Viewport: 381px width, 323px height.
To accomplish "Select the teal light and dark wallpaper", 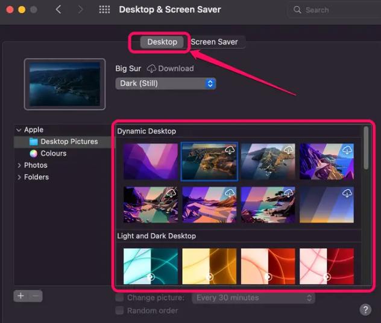I will click(151, 266).
